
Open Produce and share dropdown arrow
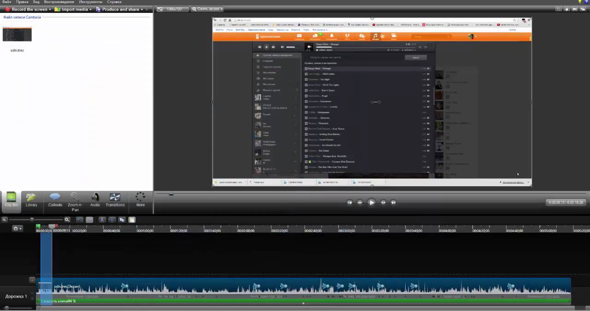(x=142, y=9)
